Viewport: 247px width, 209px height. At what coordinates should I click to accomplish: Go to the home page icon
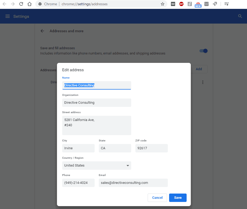tap(30, 4)
